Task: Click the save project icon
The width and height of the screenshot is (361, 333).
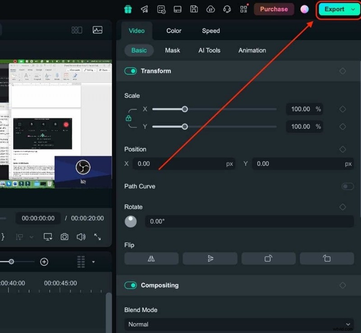Action: tap(194, 9)
